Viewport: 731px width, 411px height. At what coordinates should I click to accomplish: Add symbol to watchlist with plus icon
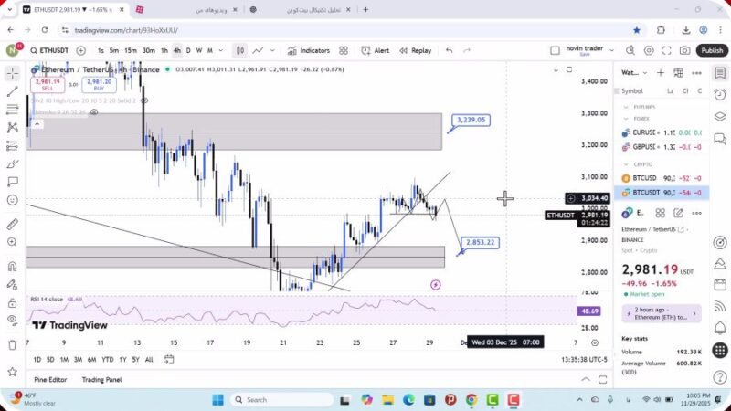(661, 72)
